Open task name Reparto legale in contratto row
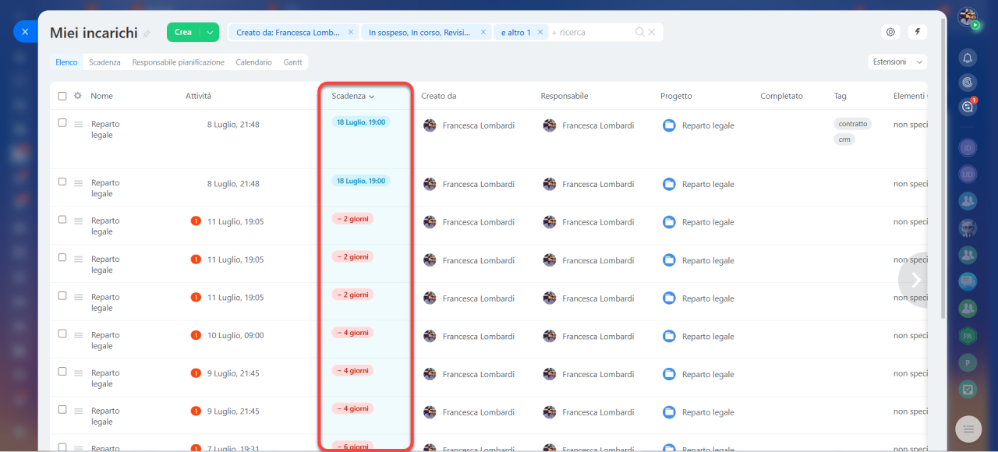 click(x=105, y=129)
